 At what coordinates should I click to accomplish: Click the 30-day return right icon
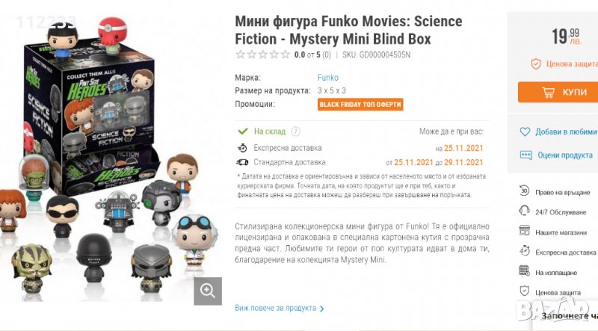524,191
